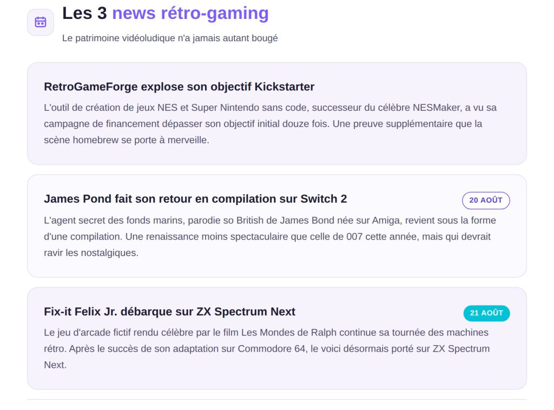Click the calendar icon beside the heading
Viewport: 554px width, 410px height.
[x=41, y=22]
